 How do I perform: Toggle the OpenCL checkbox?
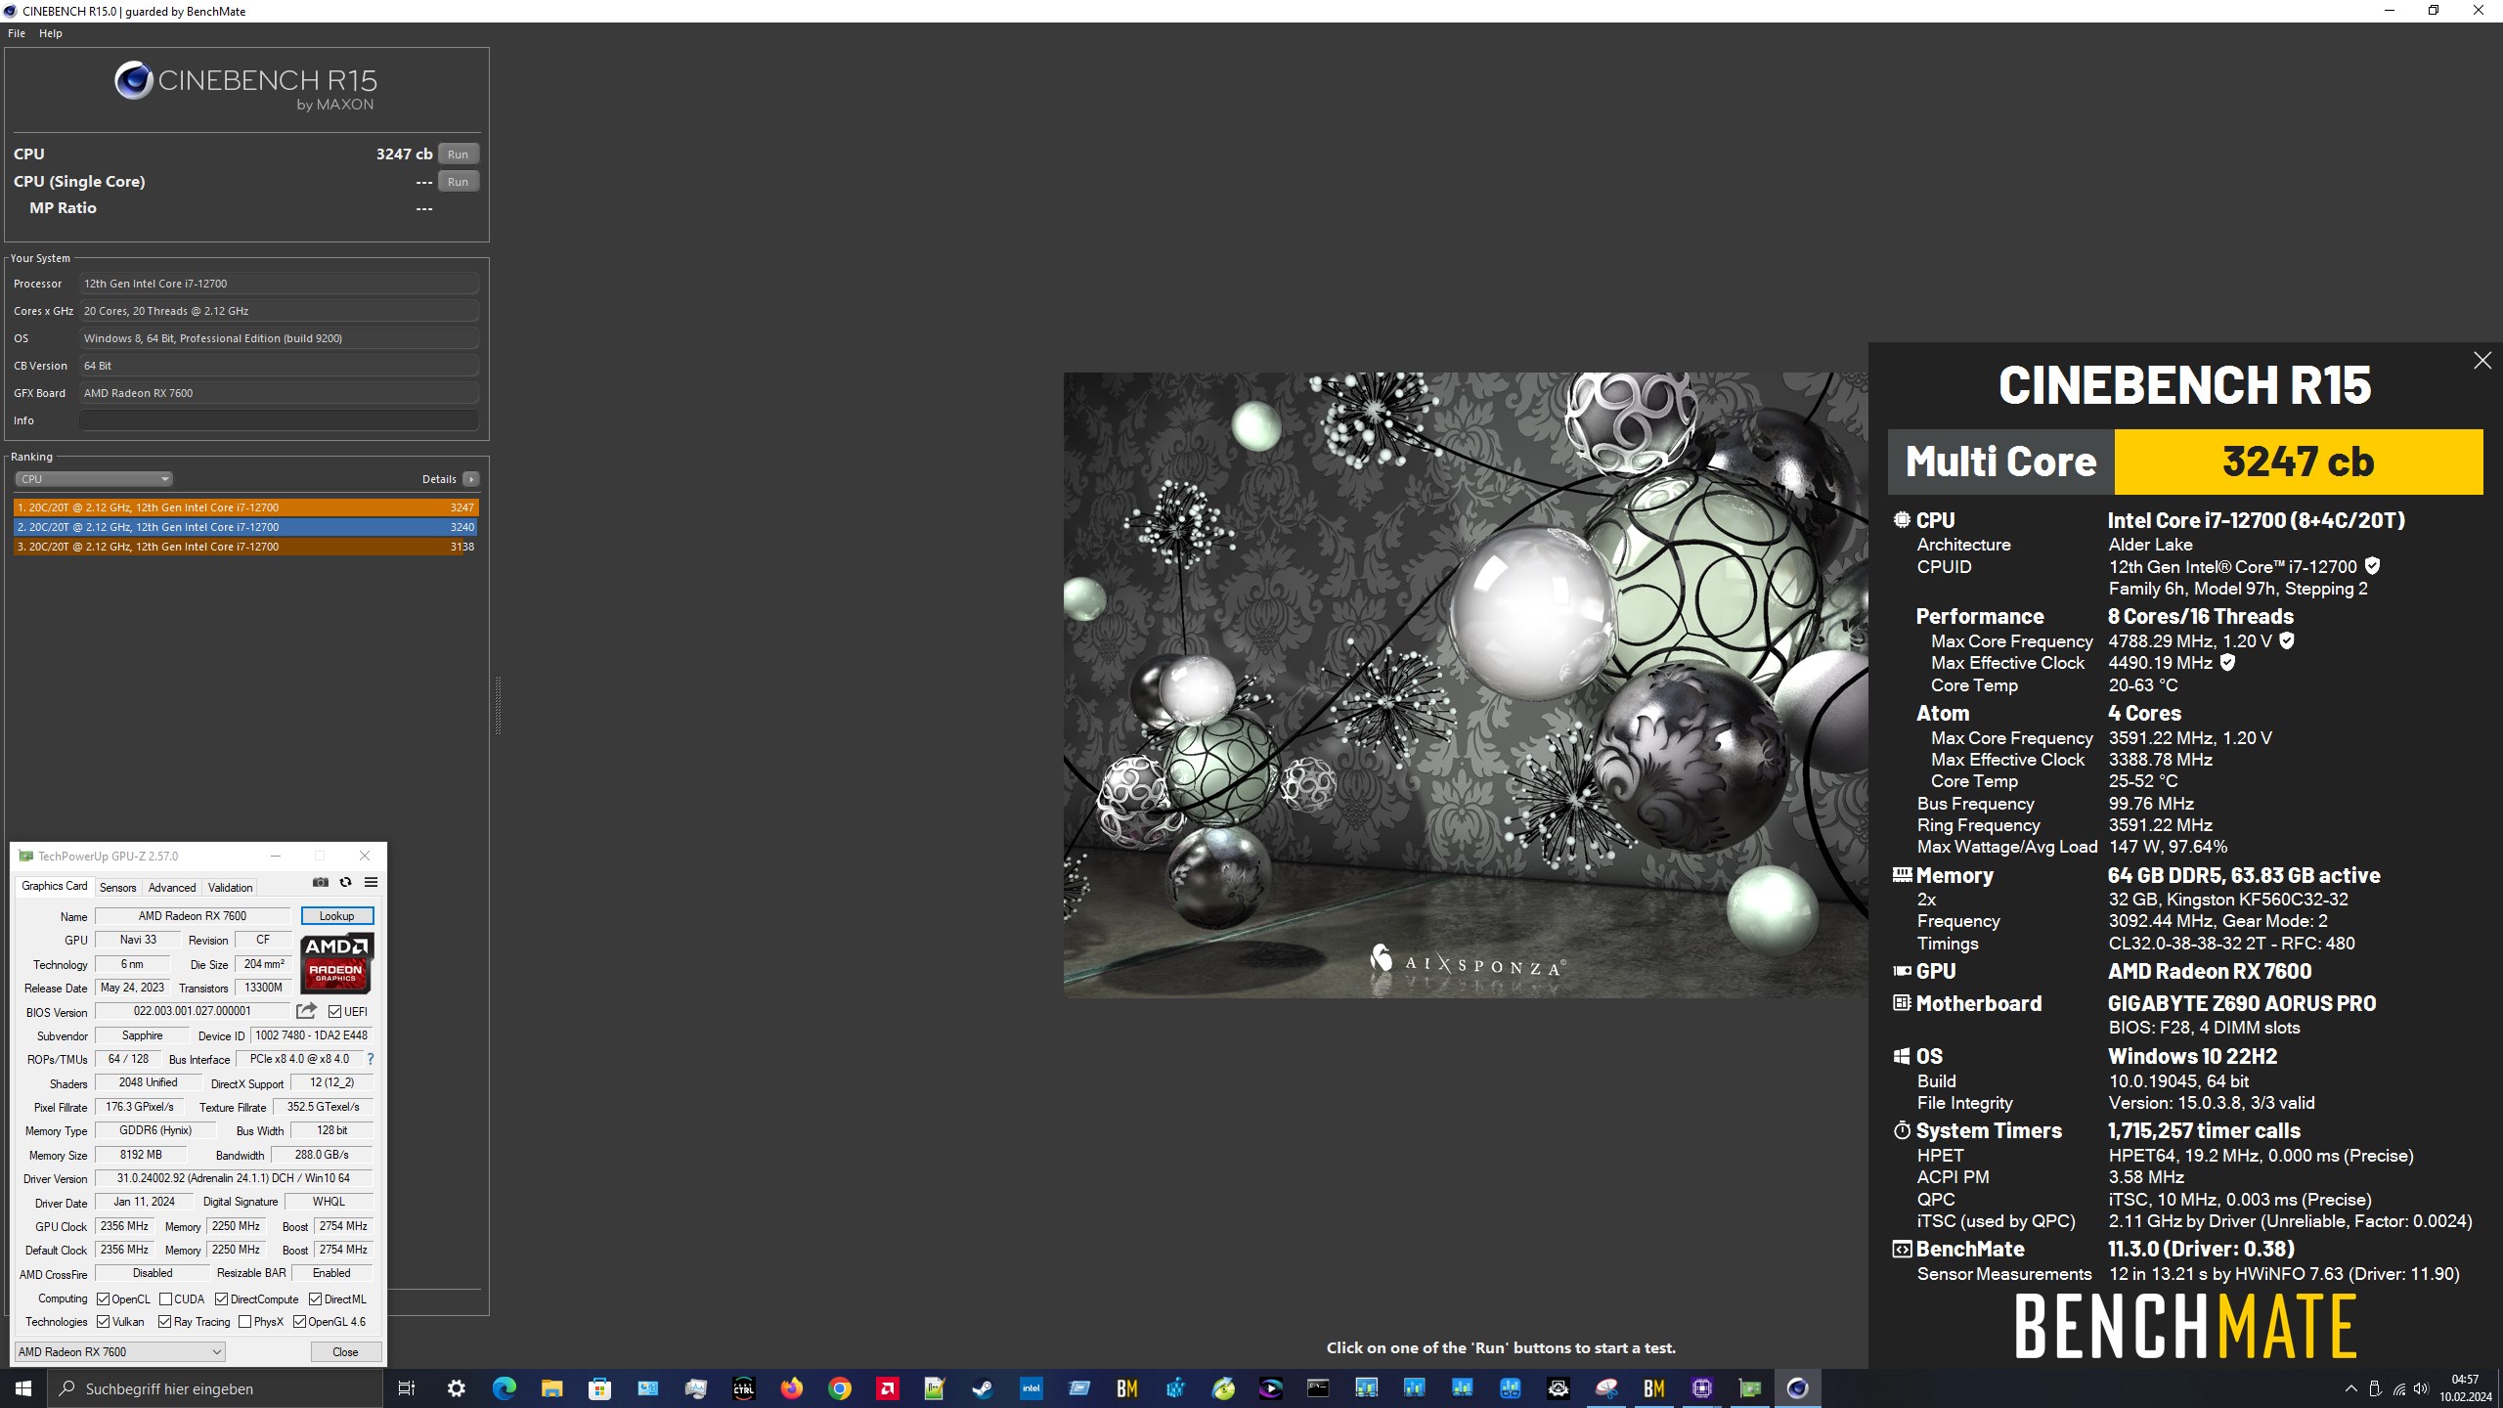point(103,1299)
